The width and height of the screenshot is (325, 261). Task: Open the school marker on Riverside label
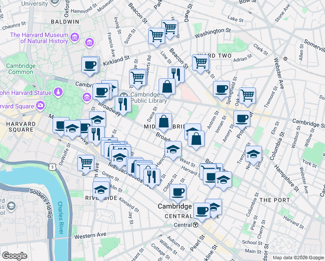click(x=101, y=190)
